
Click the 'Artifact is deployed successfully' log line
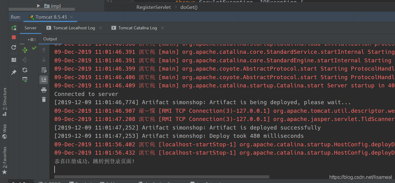point(187,128)
